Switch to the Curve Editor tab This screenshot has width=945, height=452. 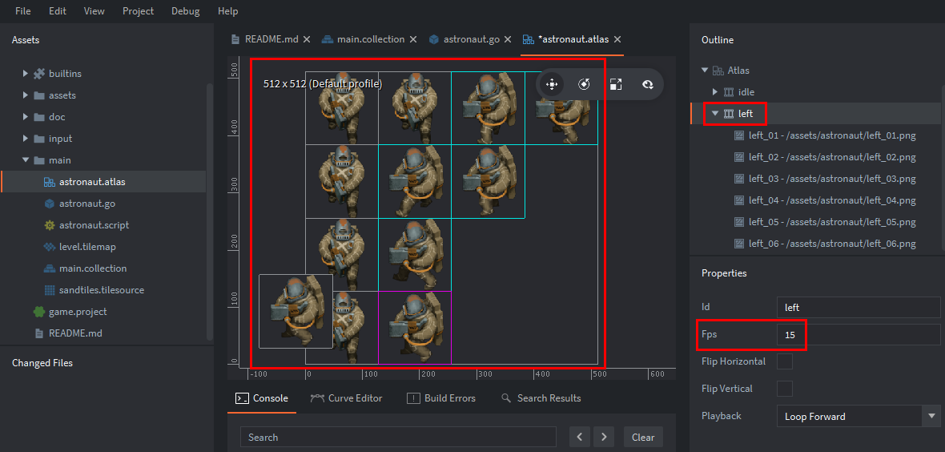(347, 398)
